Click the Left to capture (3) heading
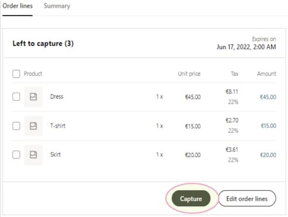The height and width of the screenshot is (217, 288). pyautogui.click(x=43, y=43)
